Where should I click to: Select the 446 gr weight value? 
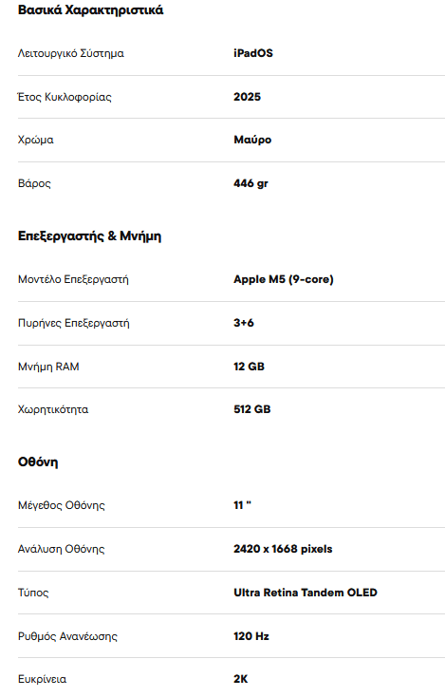pos(250,183)
